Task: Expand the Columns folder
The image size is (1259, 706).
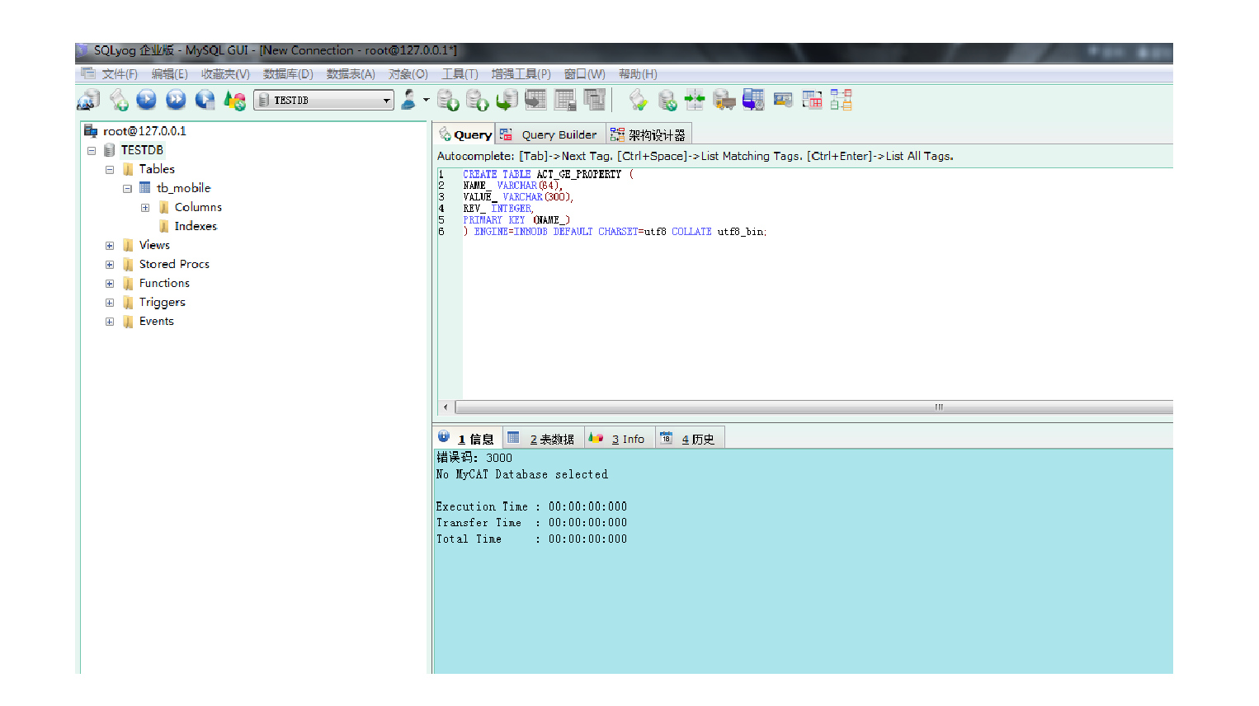Action: (x=145, y=208)
